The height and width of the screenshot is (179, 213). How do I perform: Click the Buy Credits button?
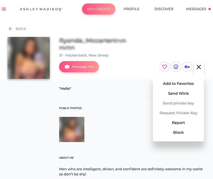[x=99, y=9]
